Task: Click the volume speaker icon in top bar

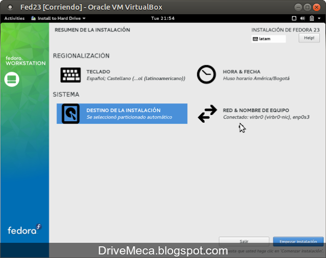Action: [x=303, y=18]
